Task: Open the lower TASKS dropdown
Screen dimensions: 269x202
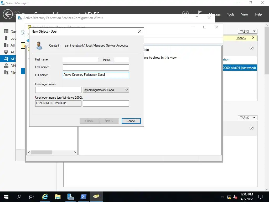Action: 247,118
